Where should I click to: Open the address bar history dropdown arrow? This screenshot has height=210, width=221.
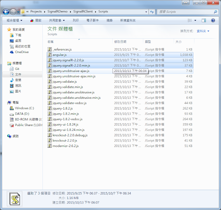146,12
